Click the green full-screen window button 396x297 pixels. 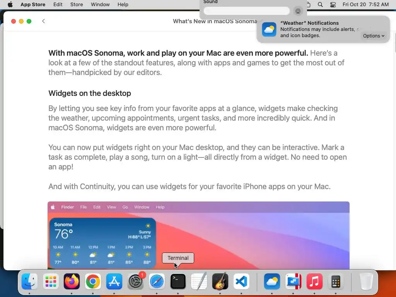pos(29,21)
